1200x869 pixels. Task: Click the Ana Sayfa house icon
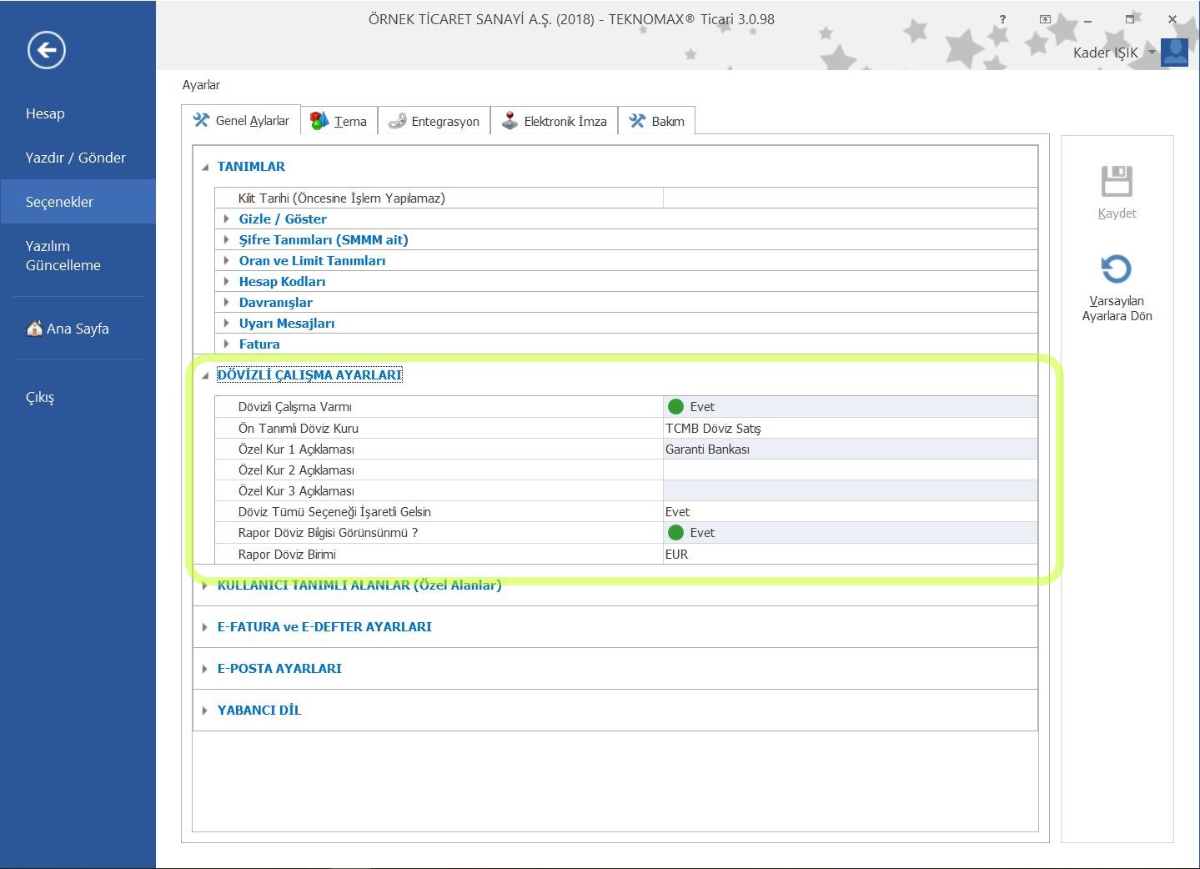[x=34, y=328]
